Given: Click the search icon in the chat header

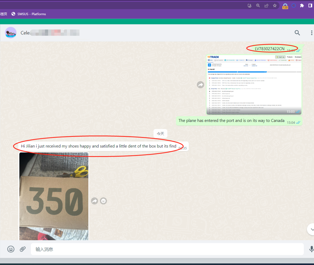Looking at the screenshot, I should coord(297,33).
